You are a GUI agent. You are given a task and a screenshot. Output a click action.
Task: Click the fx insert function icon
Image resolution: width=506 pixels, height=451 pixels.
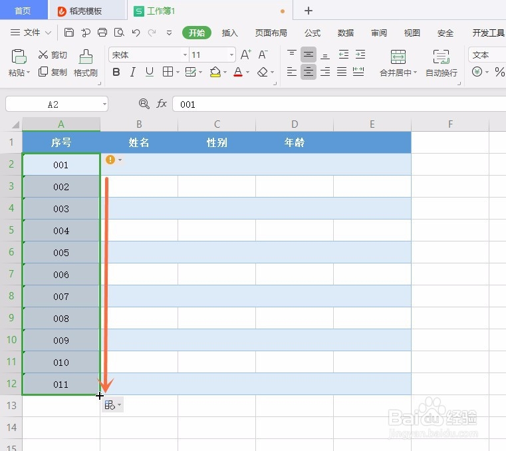coord(162,104)
